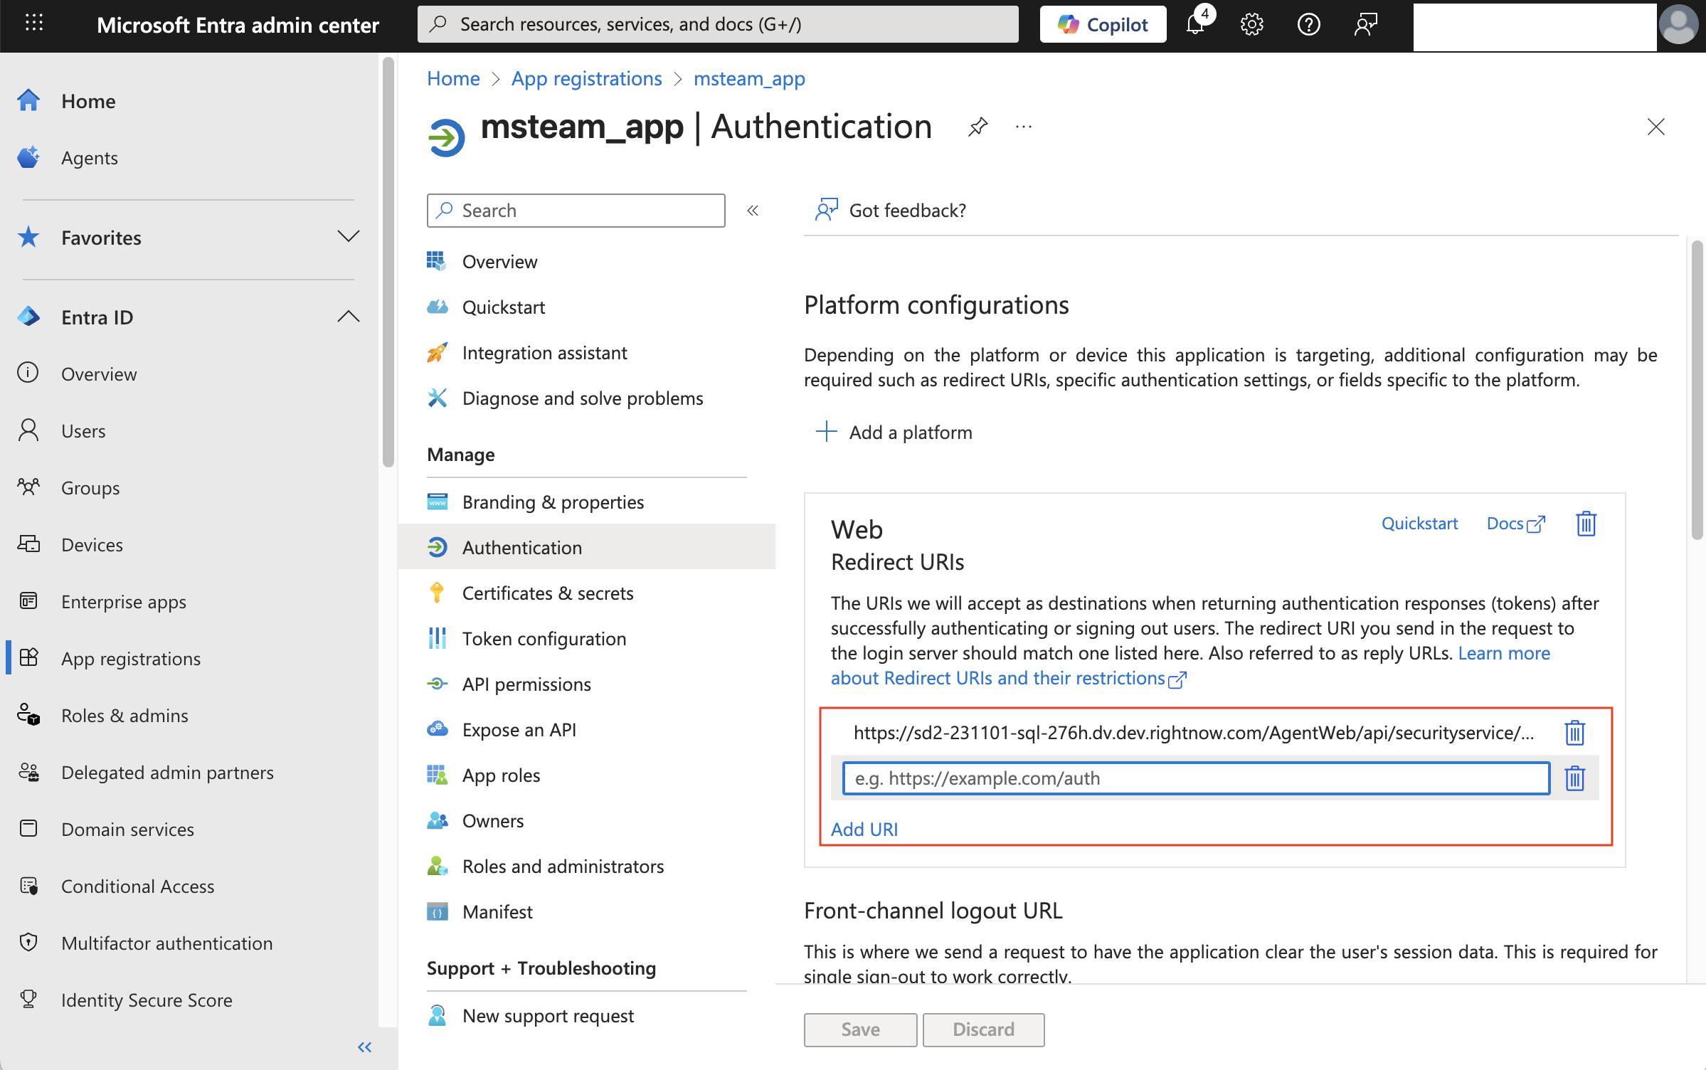Screen dimensions: 1706x1070
Task: Click the Add URI link
Action: click(864, 830)
